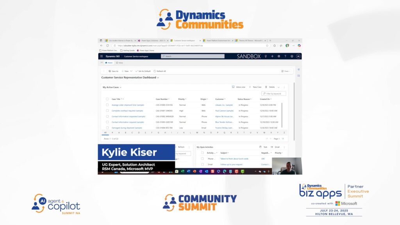Screen dimensions: 400x225
Task: Open the 'Alpine Ski House' customer link
Action: 225,116
